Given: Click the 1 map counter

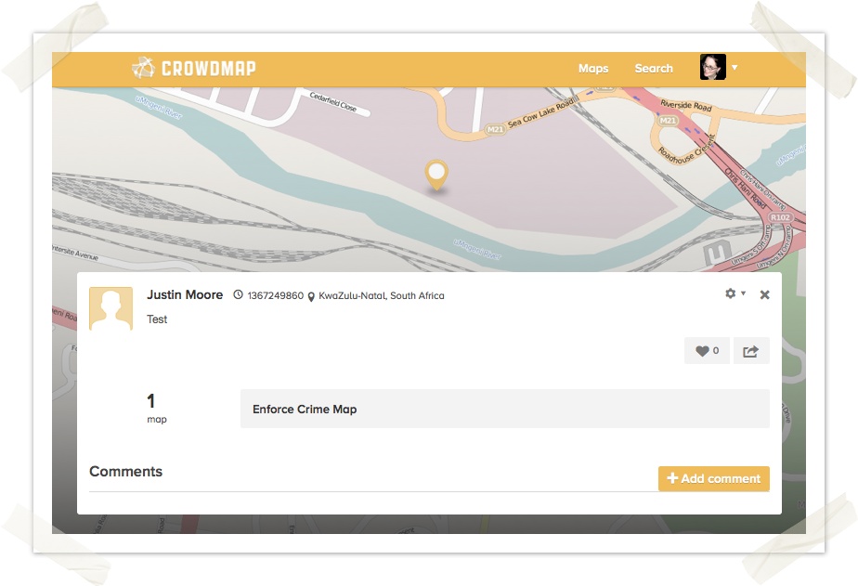Looking at the screenshot, I should coord(156,407).
